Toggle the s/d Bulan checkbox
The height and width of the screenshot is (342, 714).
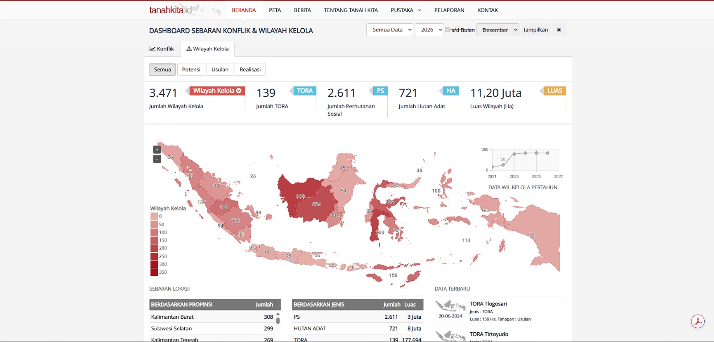(x=448, y=29)
